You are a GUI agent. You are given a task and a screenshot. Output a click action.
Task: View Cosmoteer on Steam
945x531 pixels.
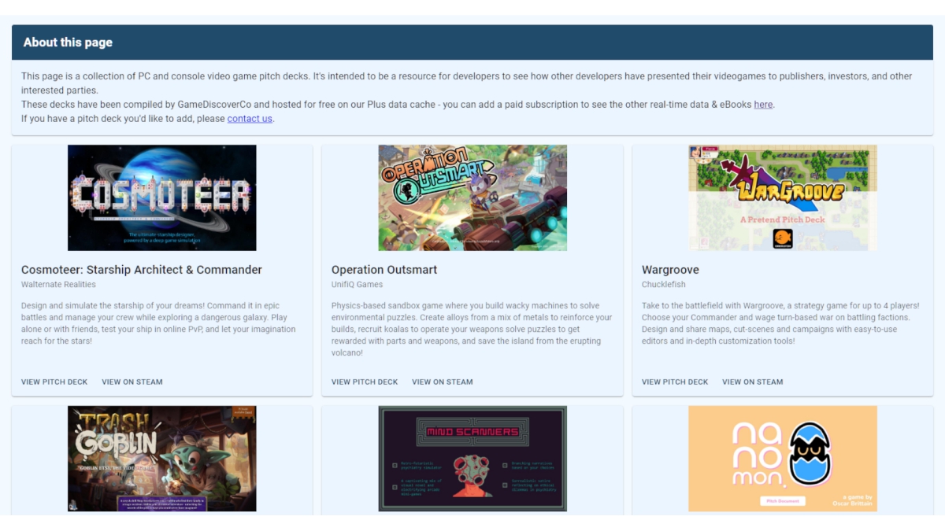(132, 382)
